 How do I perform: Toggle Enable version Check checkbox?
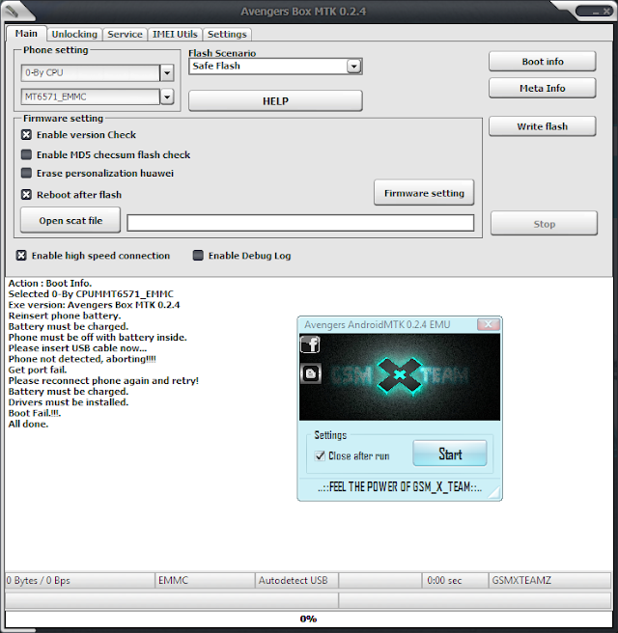(x=26, y=135)
